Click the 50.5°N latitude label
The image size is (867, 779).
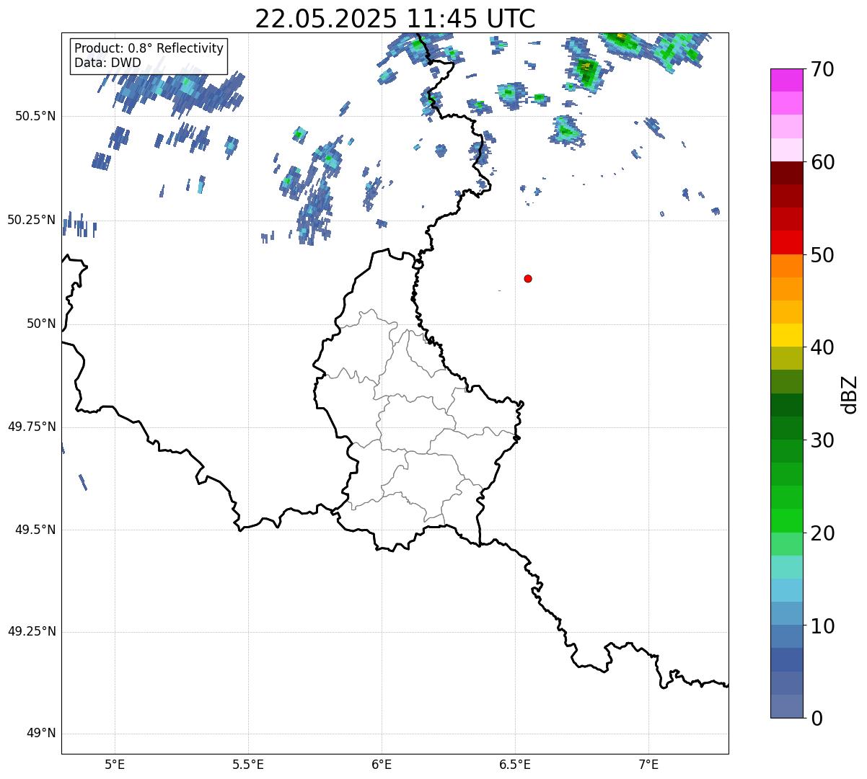coord(35,117)
